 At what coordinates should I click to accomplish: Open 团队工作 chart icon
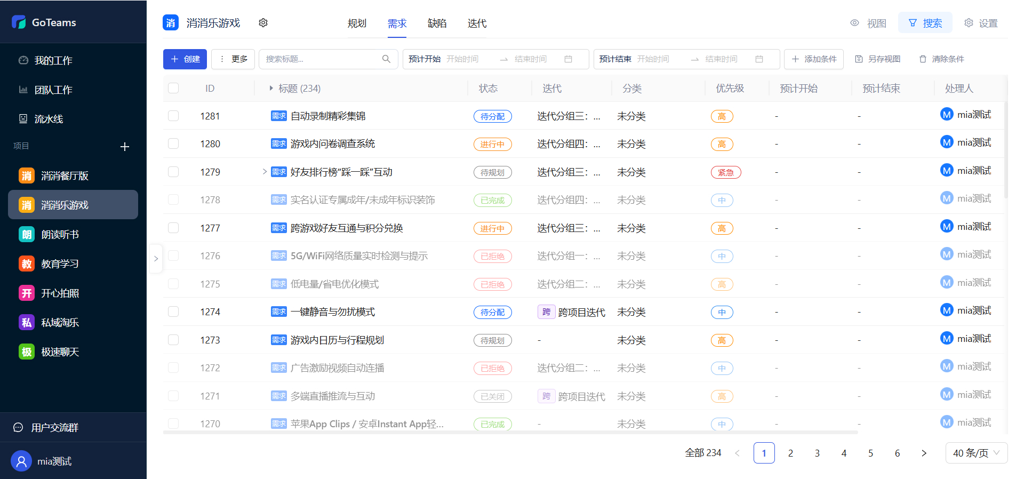(23, 90)
